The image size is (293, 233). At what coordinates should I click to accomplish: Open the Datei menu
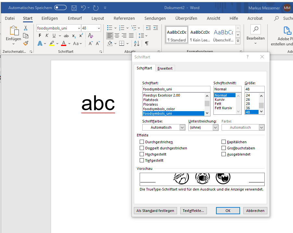tap(10, 18)
